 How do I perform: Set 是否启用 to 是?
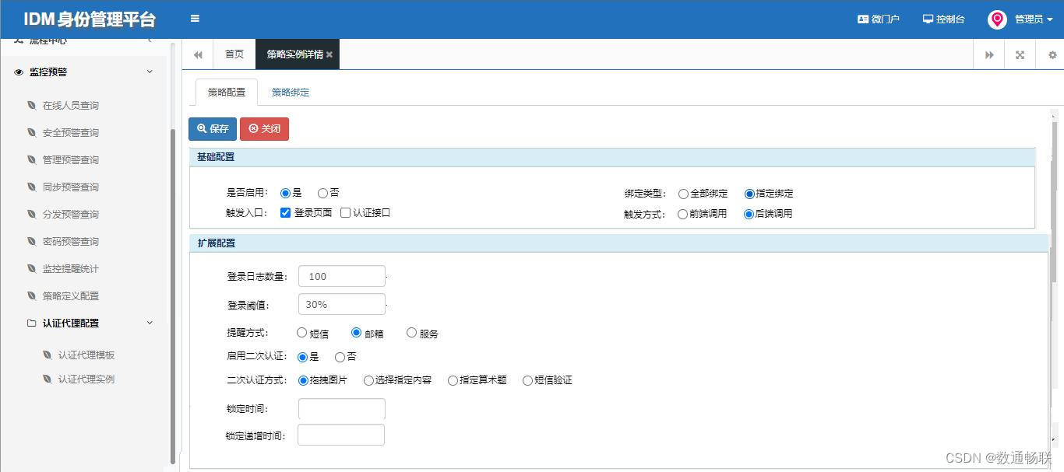coord(285,193)
